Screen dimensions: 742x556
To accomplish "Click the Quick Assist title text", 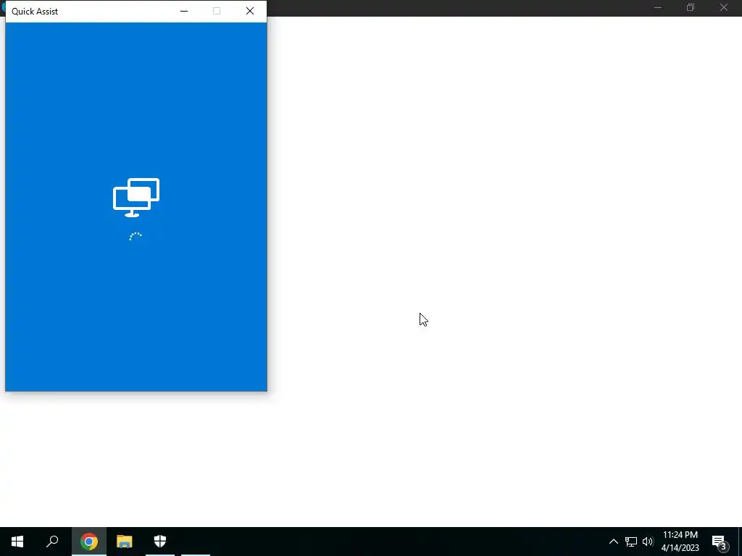I will click(x=35, y=12).
